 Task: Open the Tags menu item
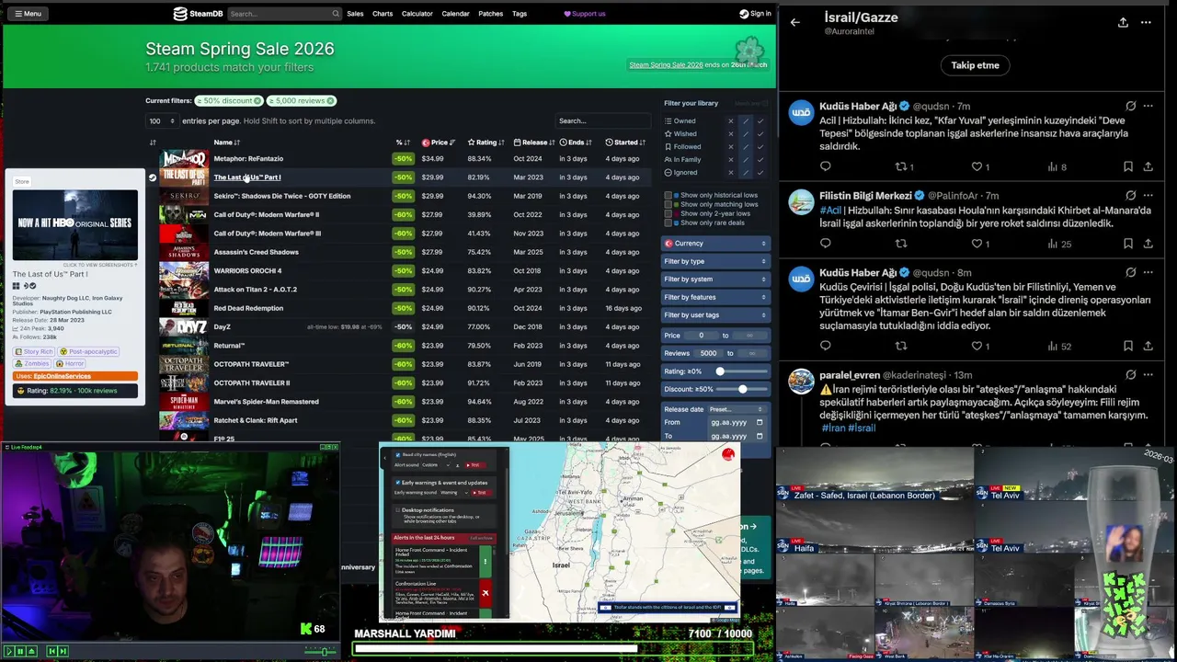520,14
